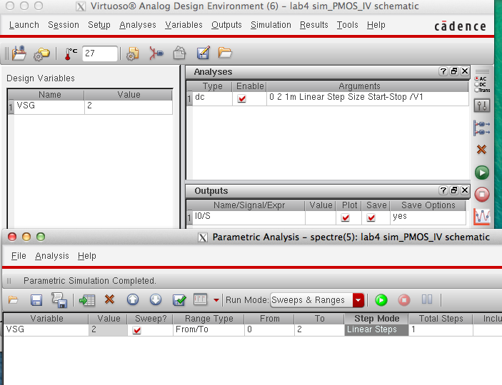Click the save state floppy-pencil icon
The width and height of the screenshot is (502, 385).
click(x=203, y=53)
